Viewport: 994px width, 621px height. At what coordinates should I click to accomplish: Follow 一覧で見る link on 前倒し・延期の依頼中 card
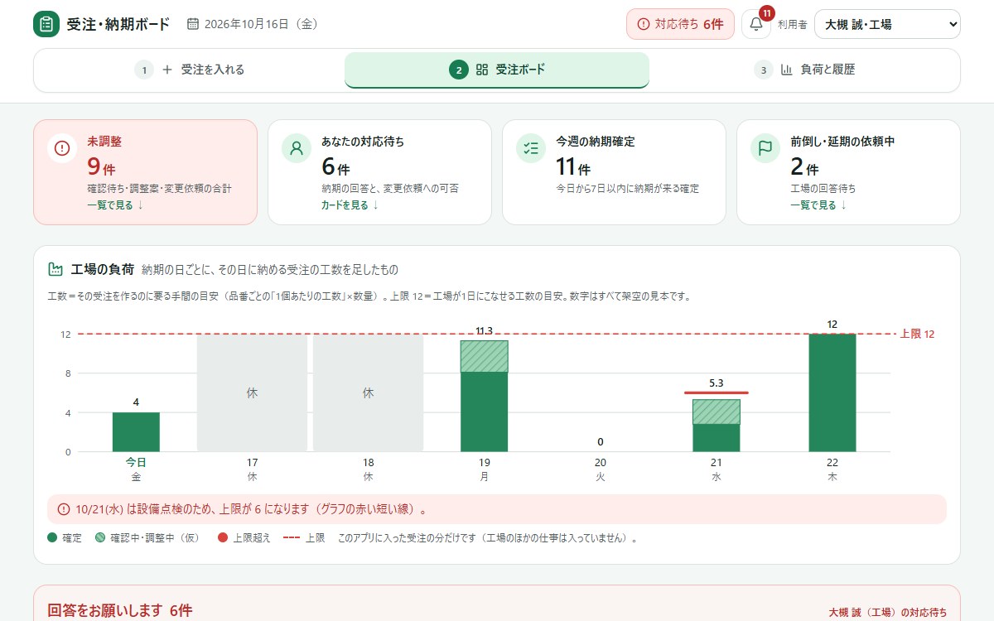point(818,205)
